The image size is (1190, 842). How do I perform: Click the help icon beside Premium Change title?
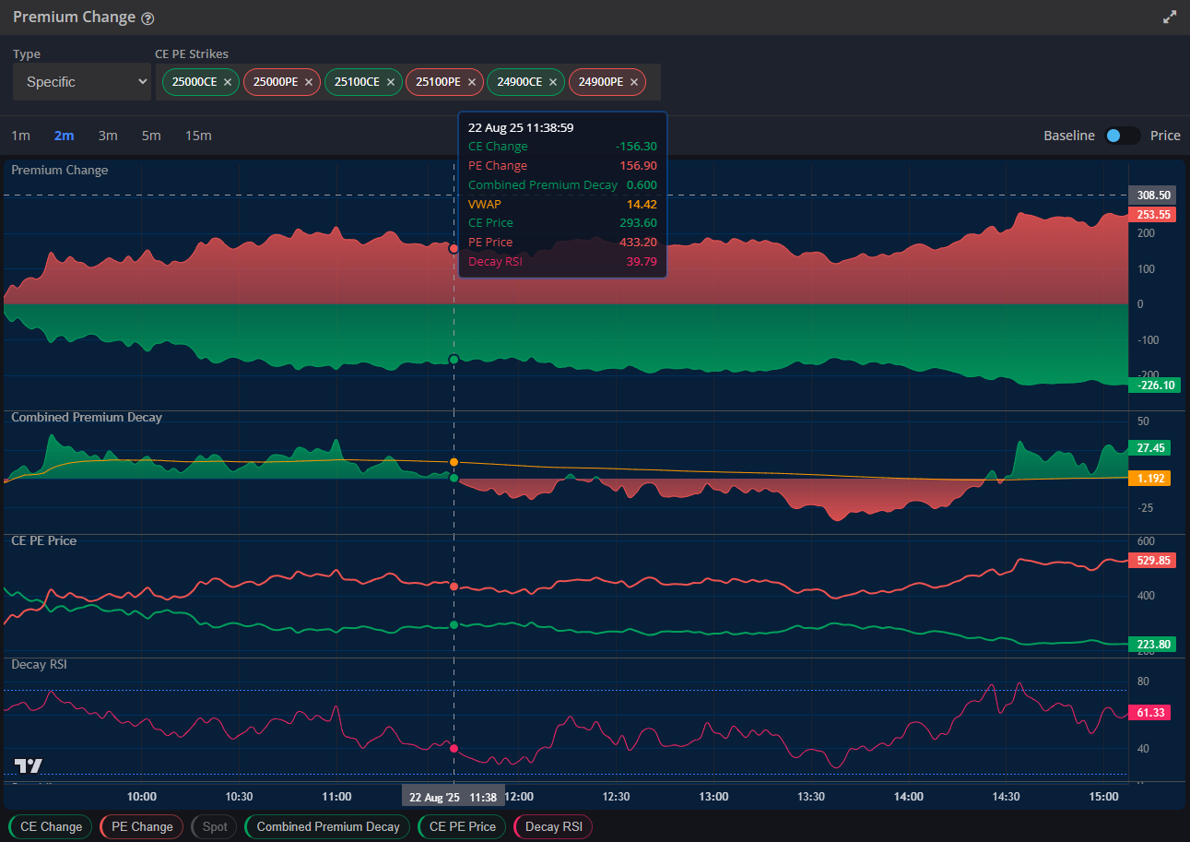coord(148,18)
